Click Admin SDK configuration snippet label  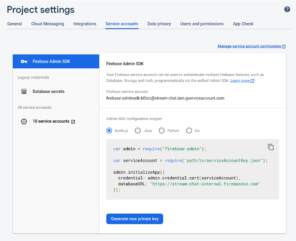134,119
